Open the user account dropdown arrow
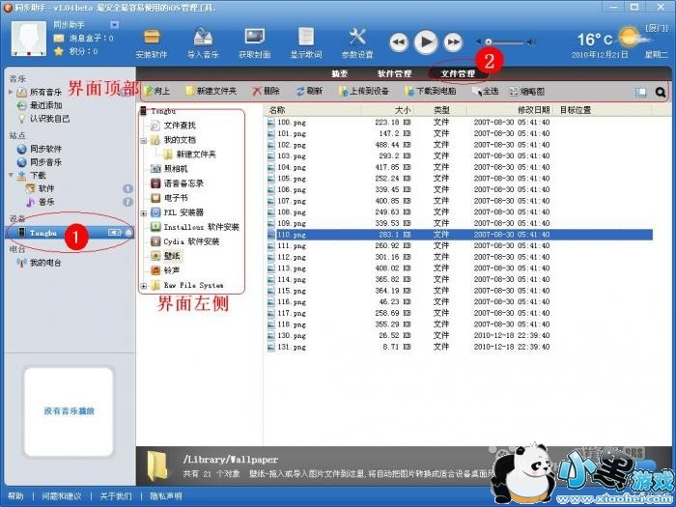The image size is (676, 507). pyautogui.click(x=114, y=25)
